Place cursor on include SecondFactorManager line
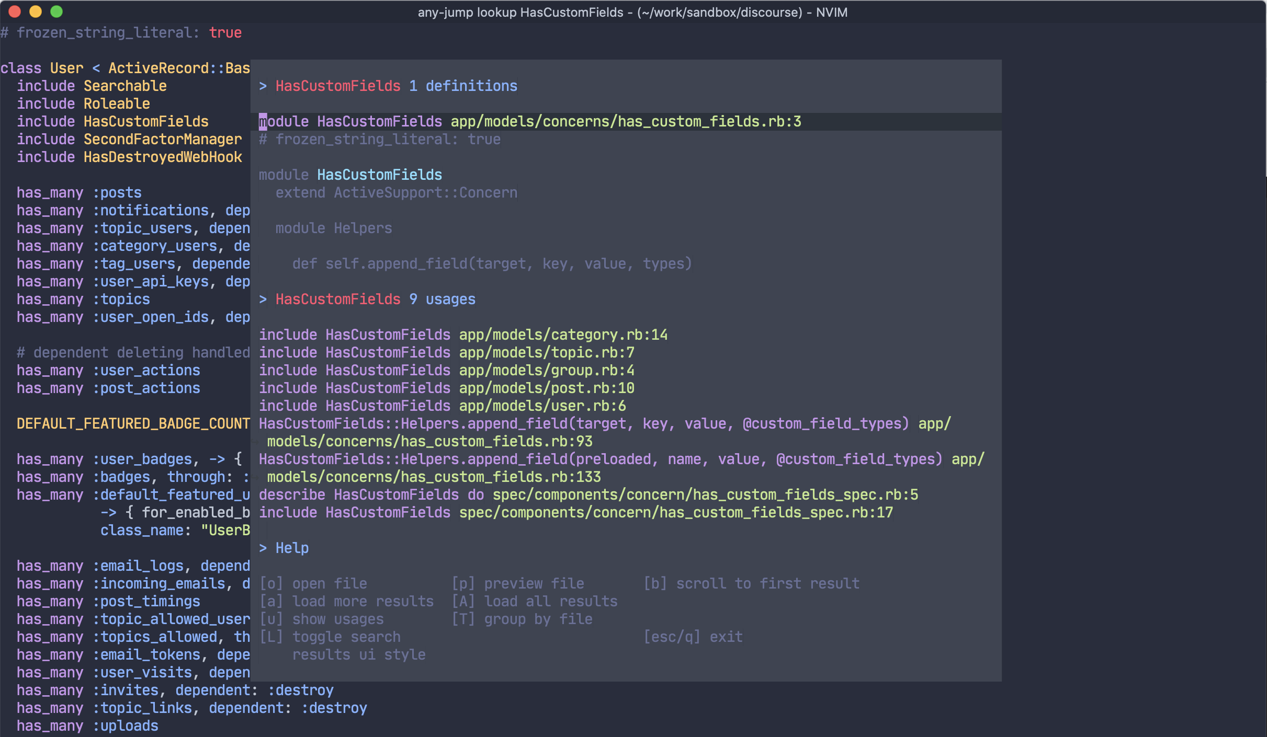This screenshot has height=737, width=1267. [129, 140]
